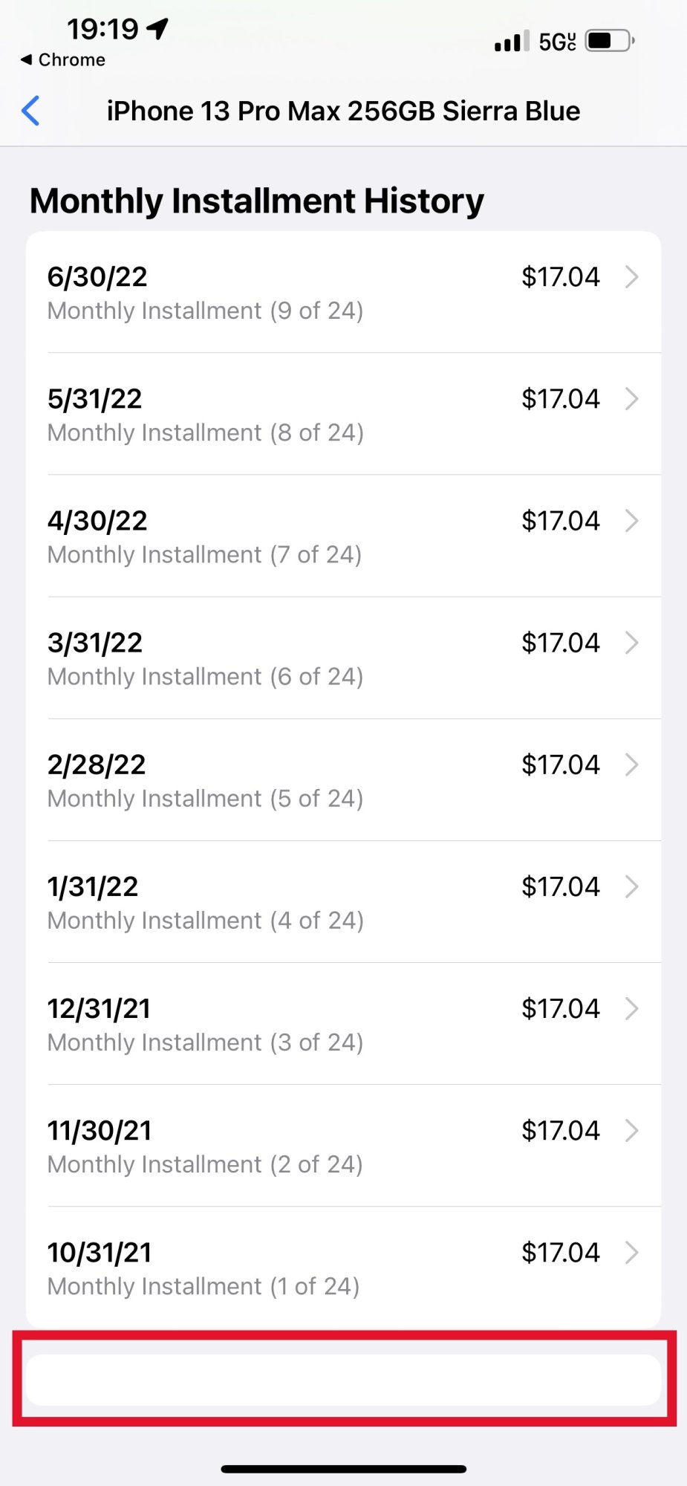Tap the empty highlighted card at bottom
This screenshot has width=687, height=1486.
(x=343, y=1379)
